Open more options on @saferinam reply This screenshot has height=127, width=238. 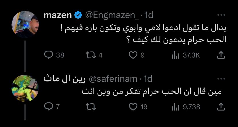221,78
